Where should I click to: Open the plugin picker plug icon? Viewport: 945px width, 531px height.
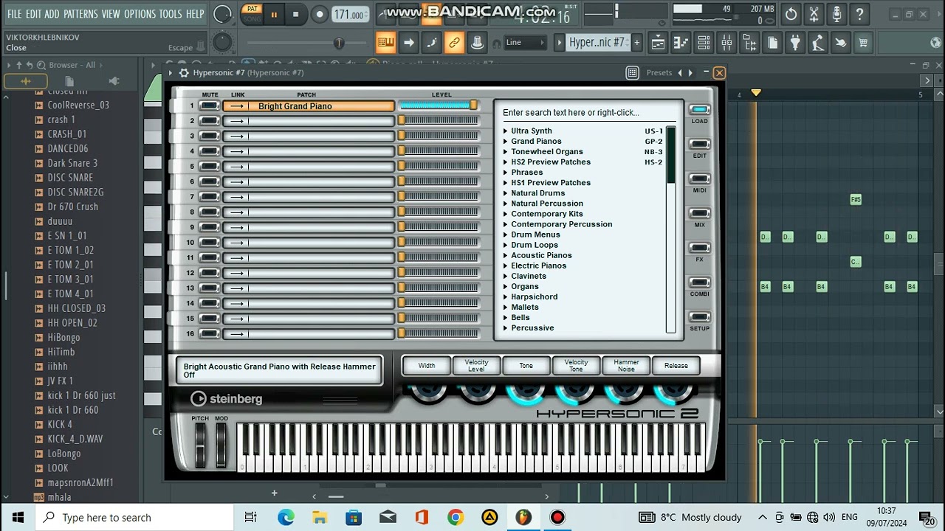coord(795,44)
